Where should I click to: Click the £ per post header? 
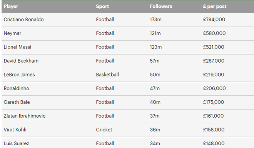pyautogui.click(x=215, y=7)
